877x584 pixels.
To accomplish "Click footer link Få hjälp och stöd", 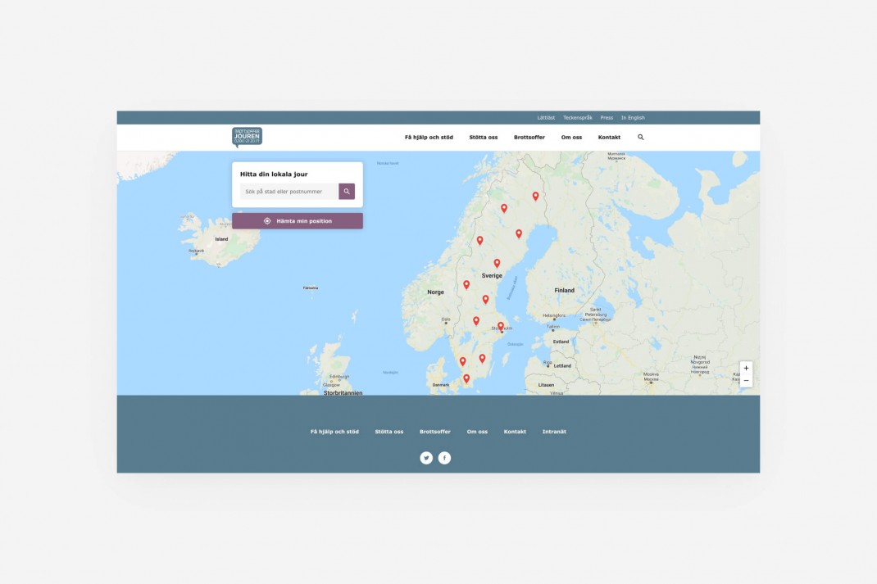I will (x=334, y=432).
